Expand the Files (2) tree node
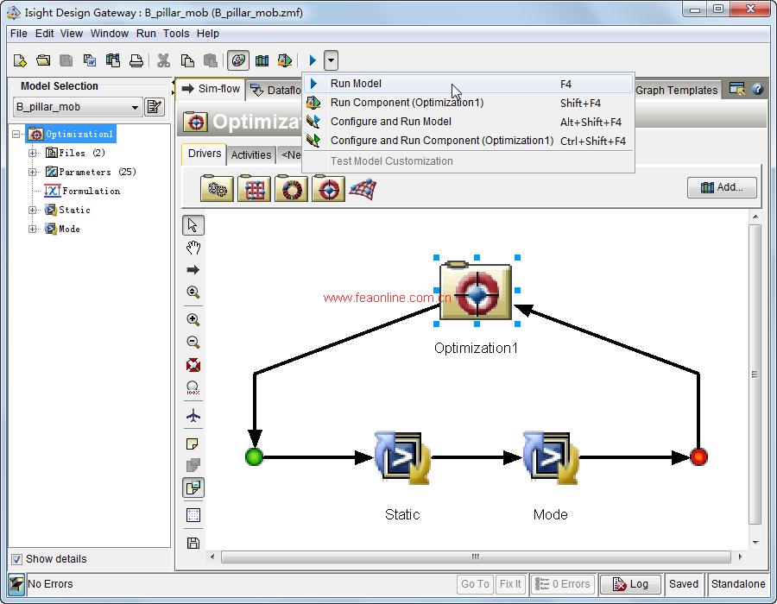This screenshot has width=777, height=604. tap(33, 154)
